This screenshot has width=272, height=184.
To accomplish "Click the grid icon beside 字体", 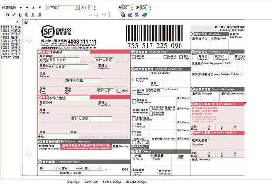I will point(47,8).
